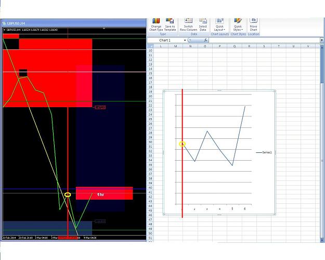Click the GBPUSD,H4 window title bar
325x260 pixels.
74,23
